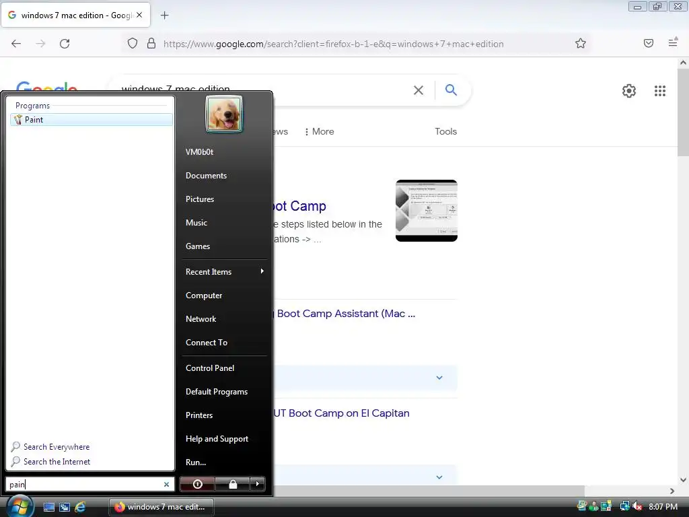Open the Boot Camp Assistant (Mac ... result

coord(346,314)
